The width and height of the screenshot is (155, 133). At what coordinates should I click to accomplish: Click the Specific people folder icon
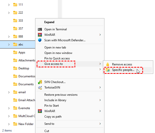[x=108, y=70]
